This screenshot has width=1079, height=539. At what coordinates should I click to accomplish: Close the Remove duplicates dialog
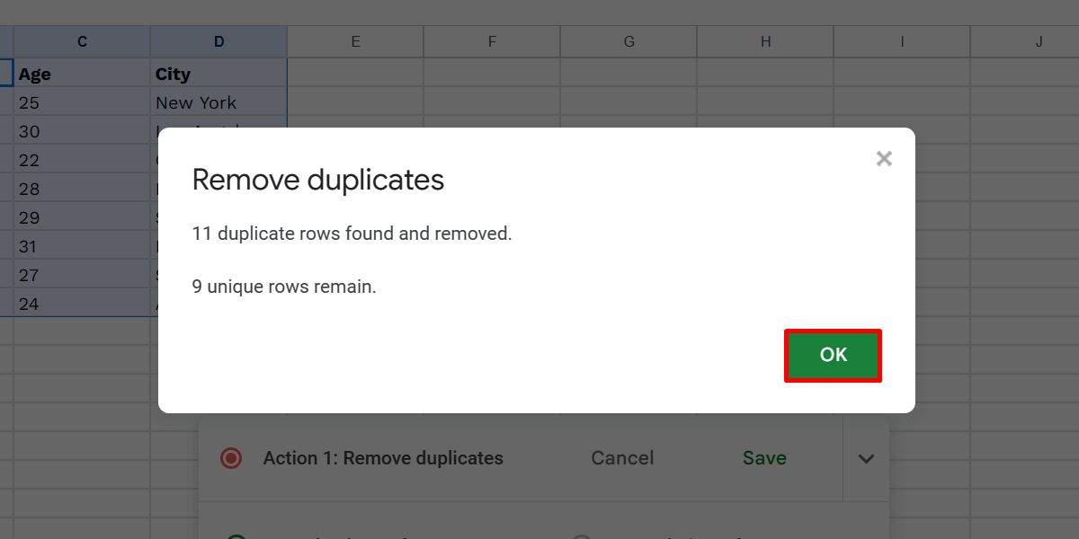[x=884, y=158]
